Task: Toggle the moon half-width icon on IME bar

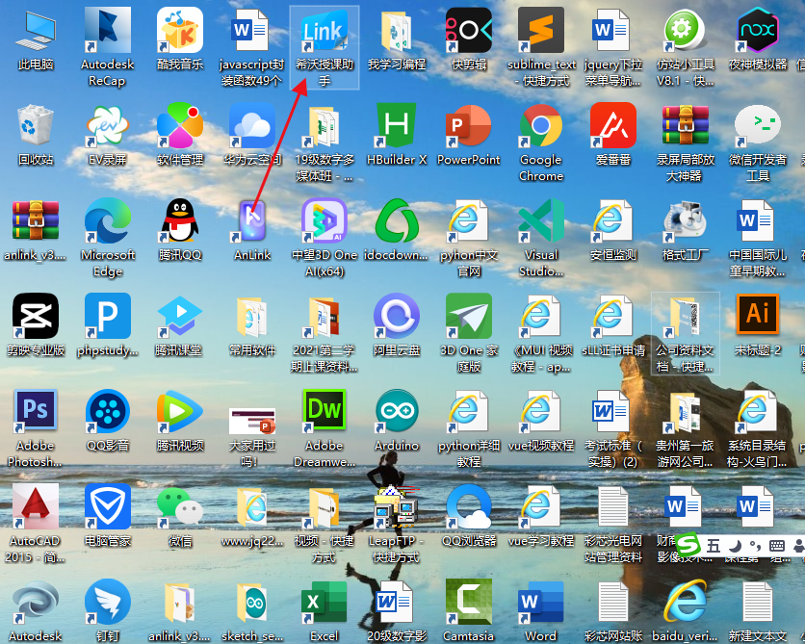Action: (735, 546)
